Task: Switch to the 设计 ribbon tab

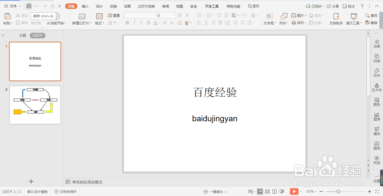Action: [99, 6]
